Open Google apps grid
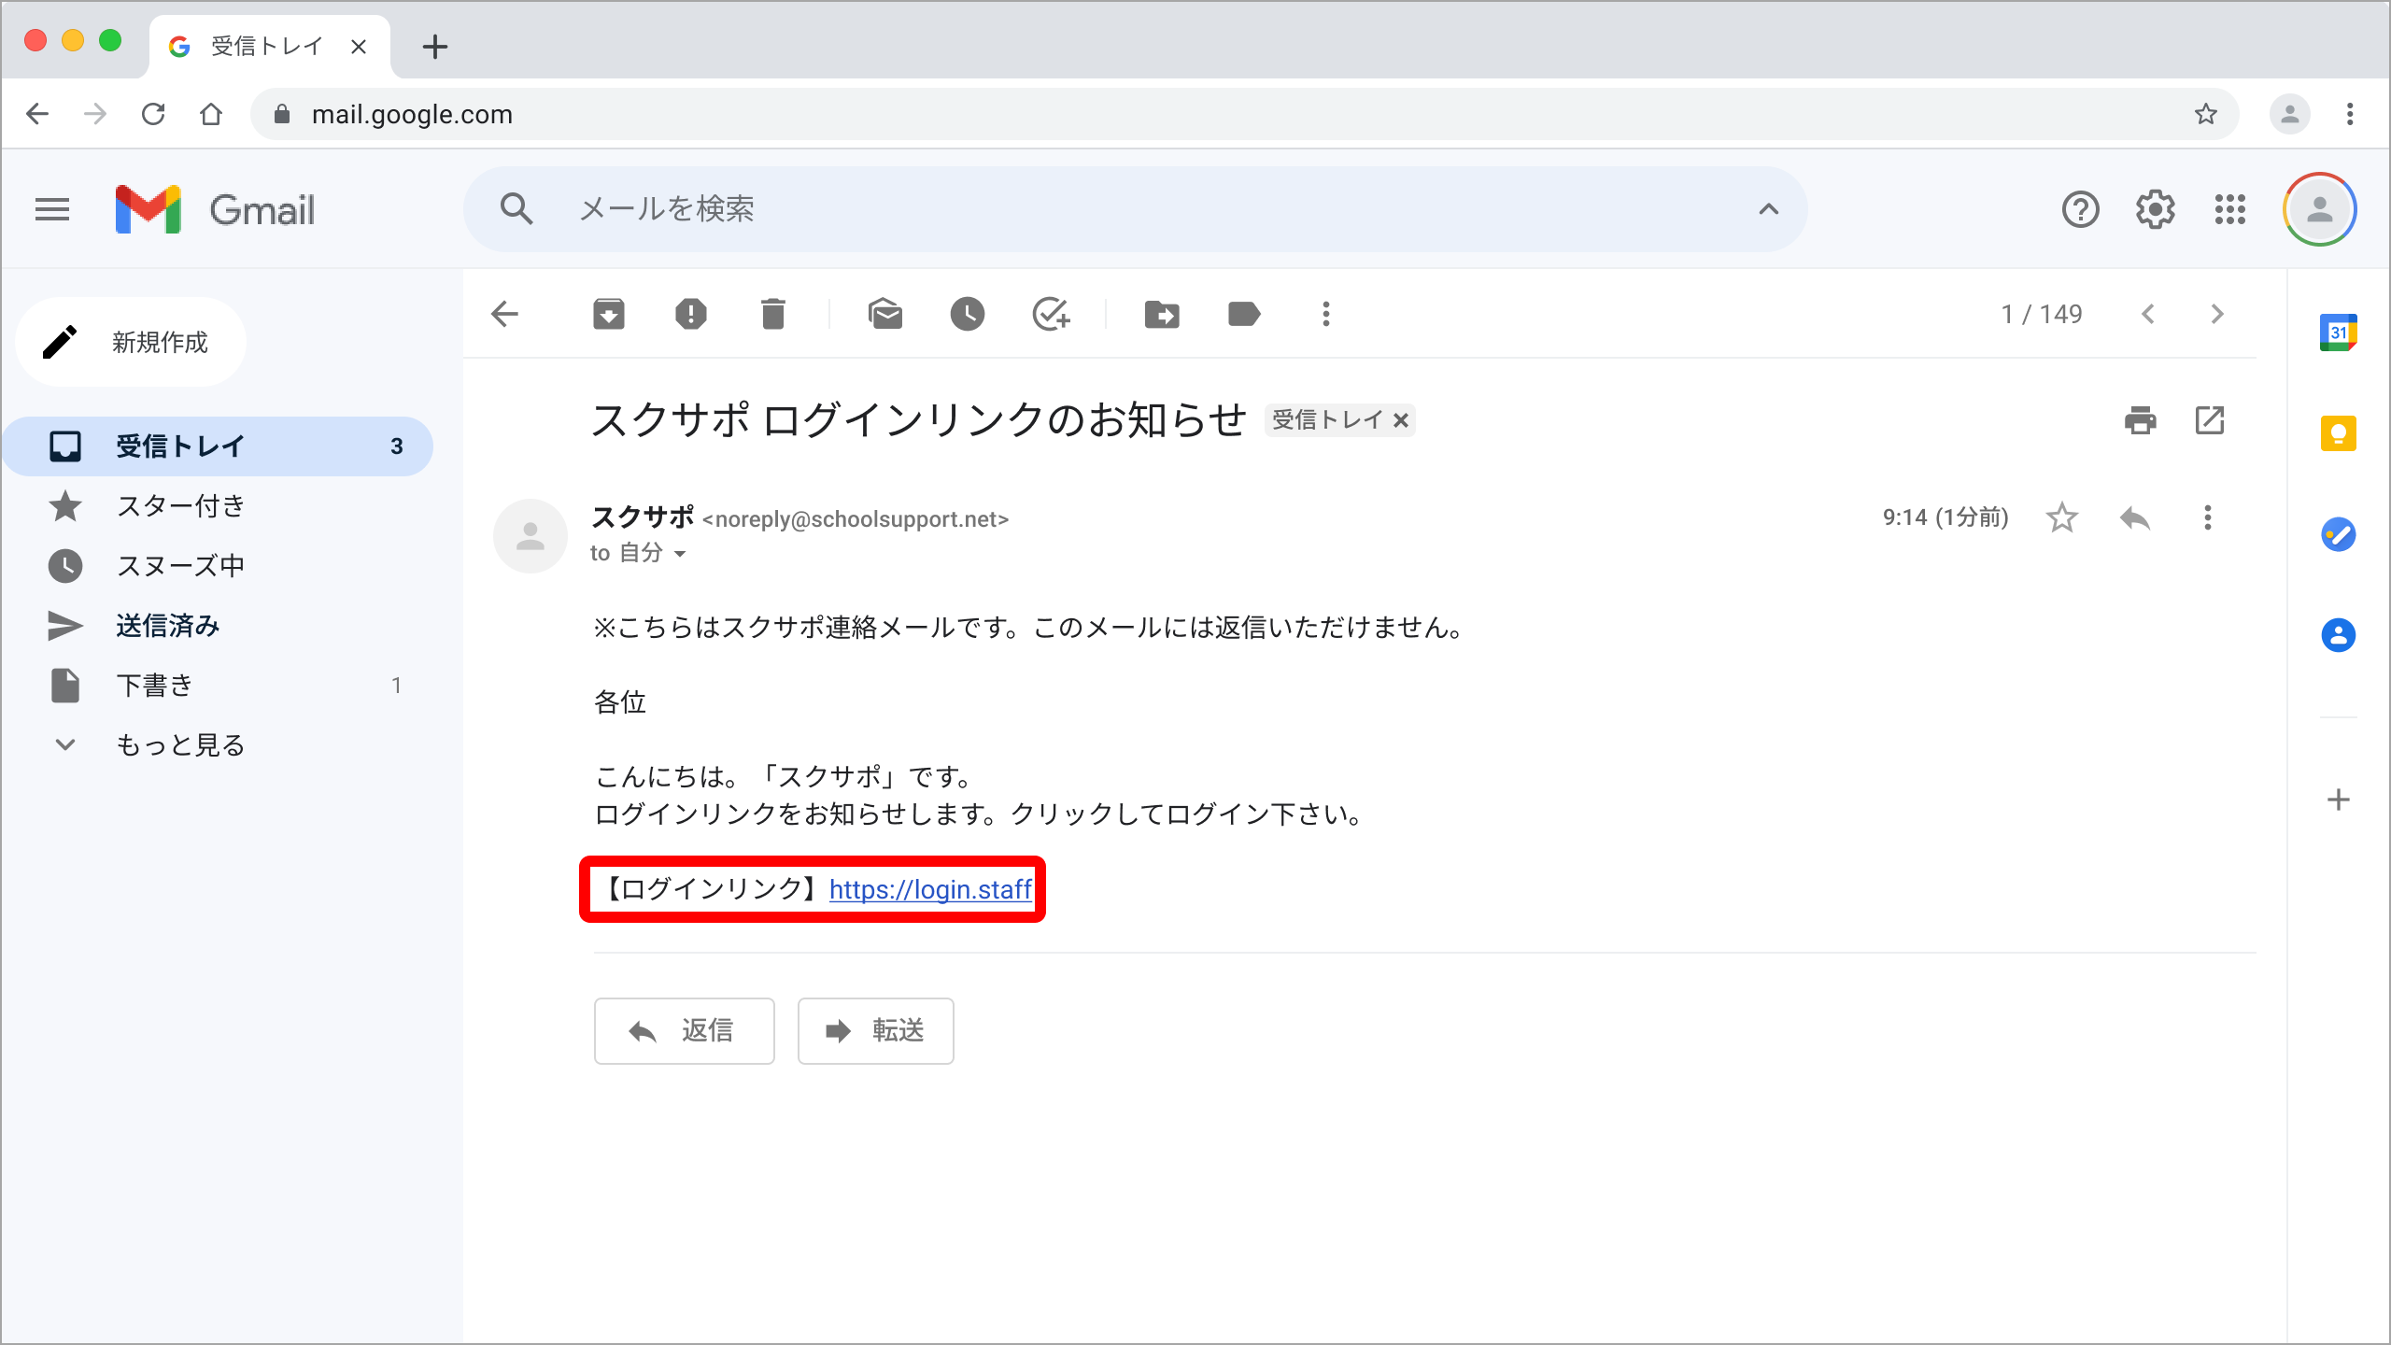The width and height of the screenshot is (2391, 1345). click(x=2230, y=209)
